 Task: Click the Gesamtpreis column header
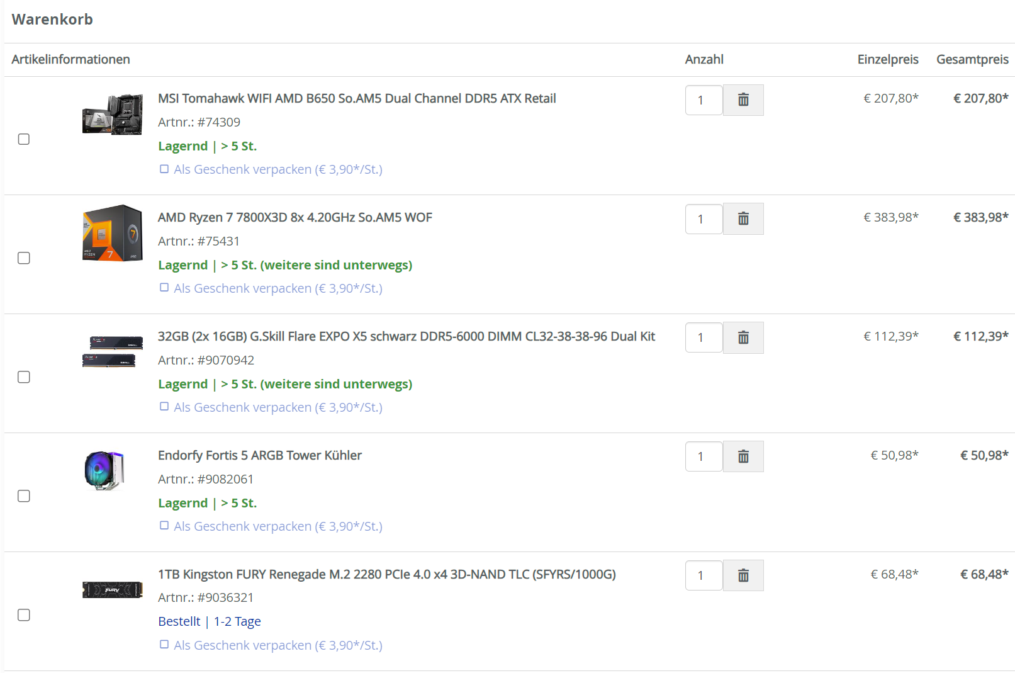click(x=972, y=59)
